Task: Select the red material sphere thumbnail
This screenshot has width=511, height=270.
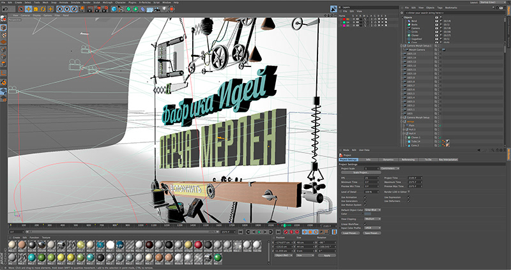Action: pos(198,244)
